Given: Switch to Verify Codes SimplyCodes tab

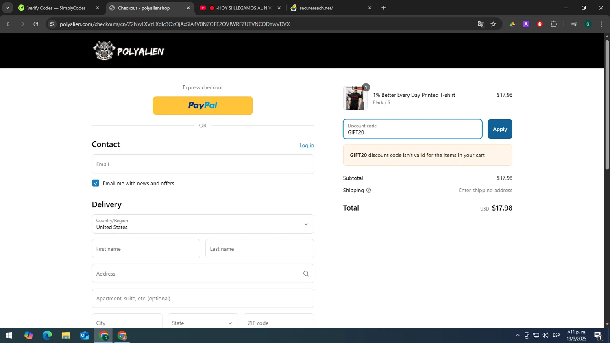Looking at the screenshot, I should 56,8.
